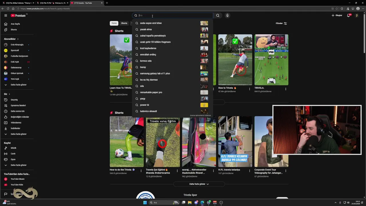The height and width of the screenshot is (206, 366).
Task: Open Travela Şut Eğitimi short
Action: pos(163,142)
